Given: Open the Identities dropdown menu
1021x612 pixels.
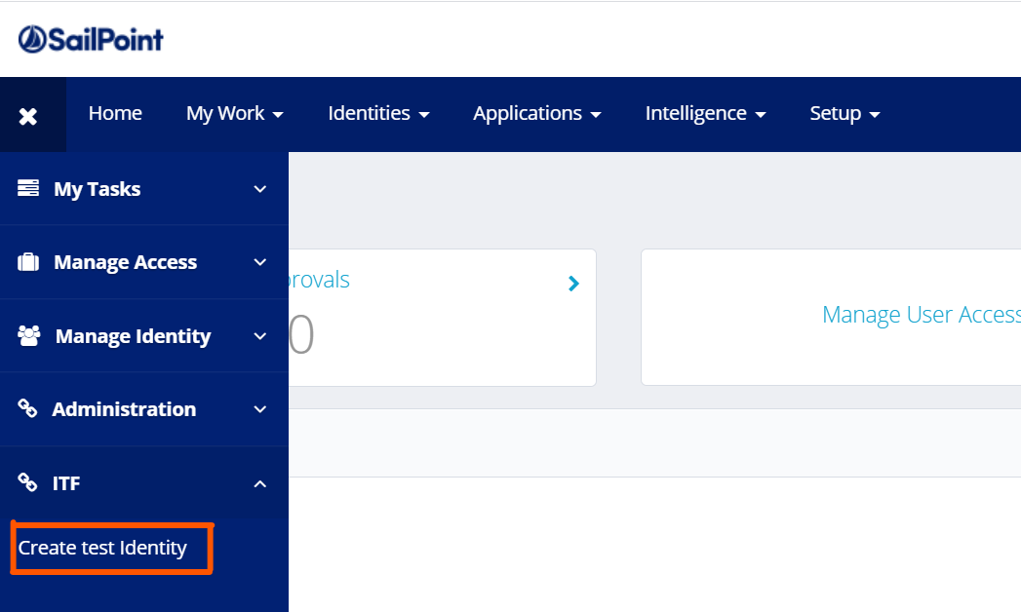Looking at the screenshot, I should [x=379, y=113].
